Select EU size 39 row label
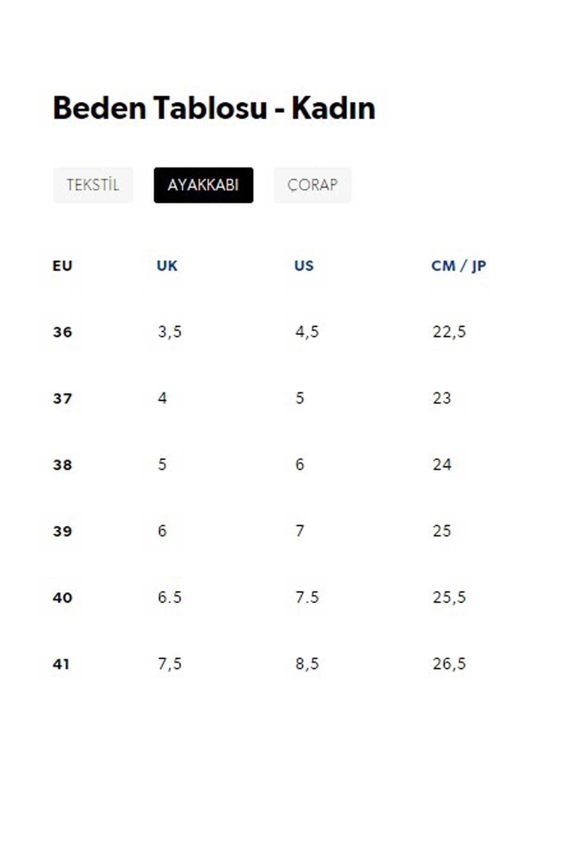 (x=62, y=531)
